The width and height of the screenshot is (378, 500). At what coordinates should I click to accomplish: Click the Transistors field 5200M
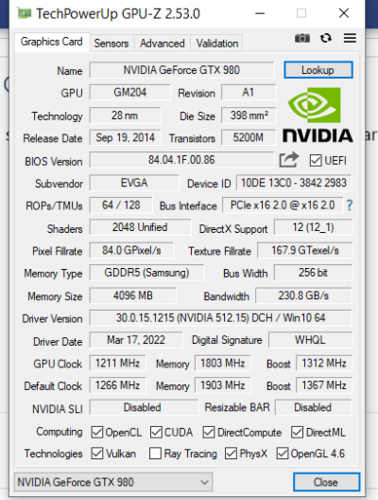click(249, 137)
